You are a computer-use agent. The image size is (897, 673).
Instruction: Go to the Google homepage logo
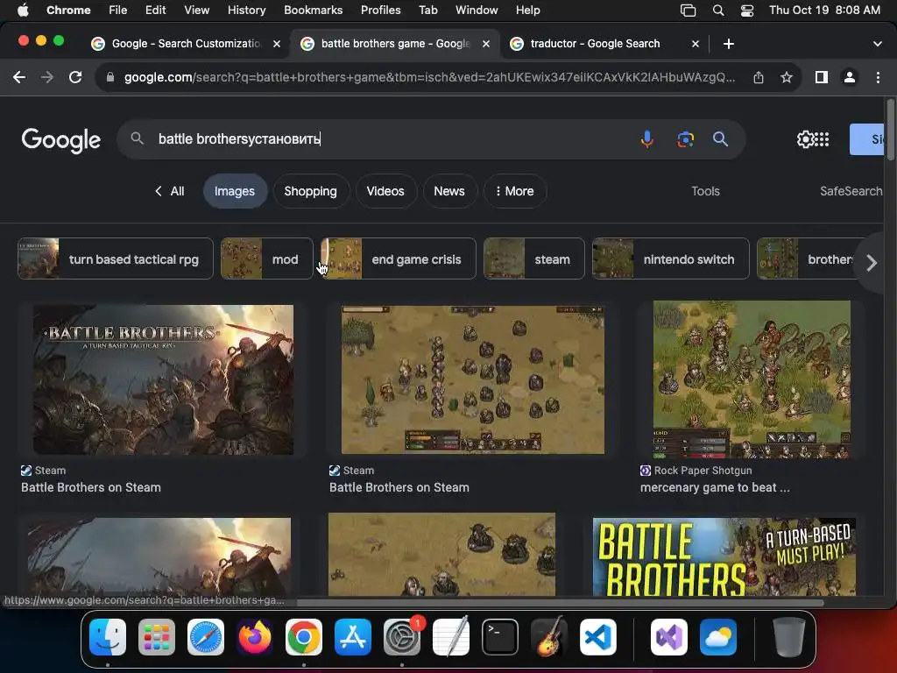coord(61,140)
